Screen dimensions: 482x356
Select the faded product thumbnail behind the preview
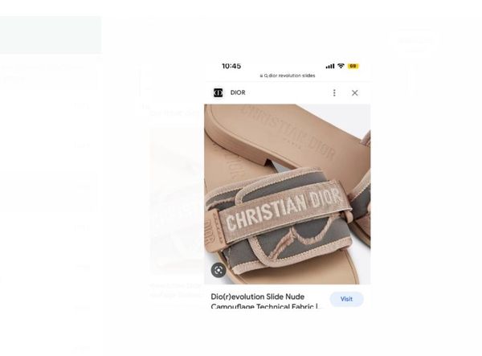177,200
